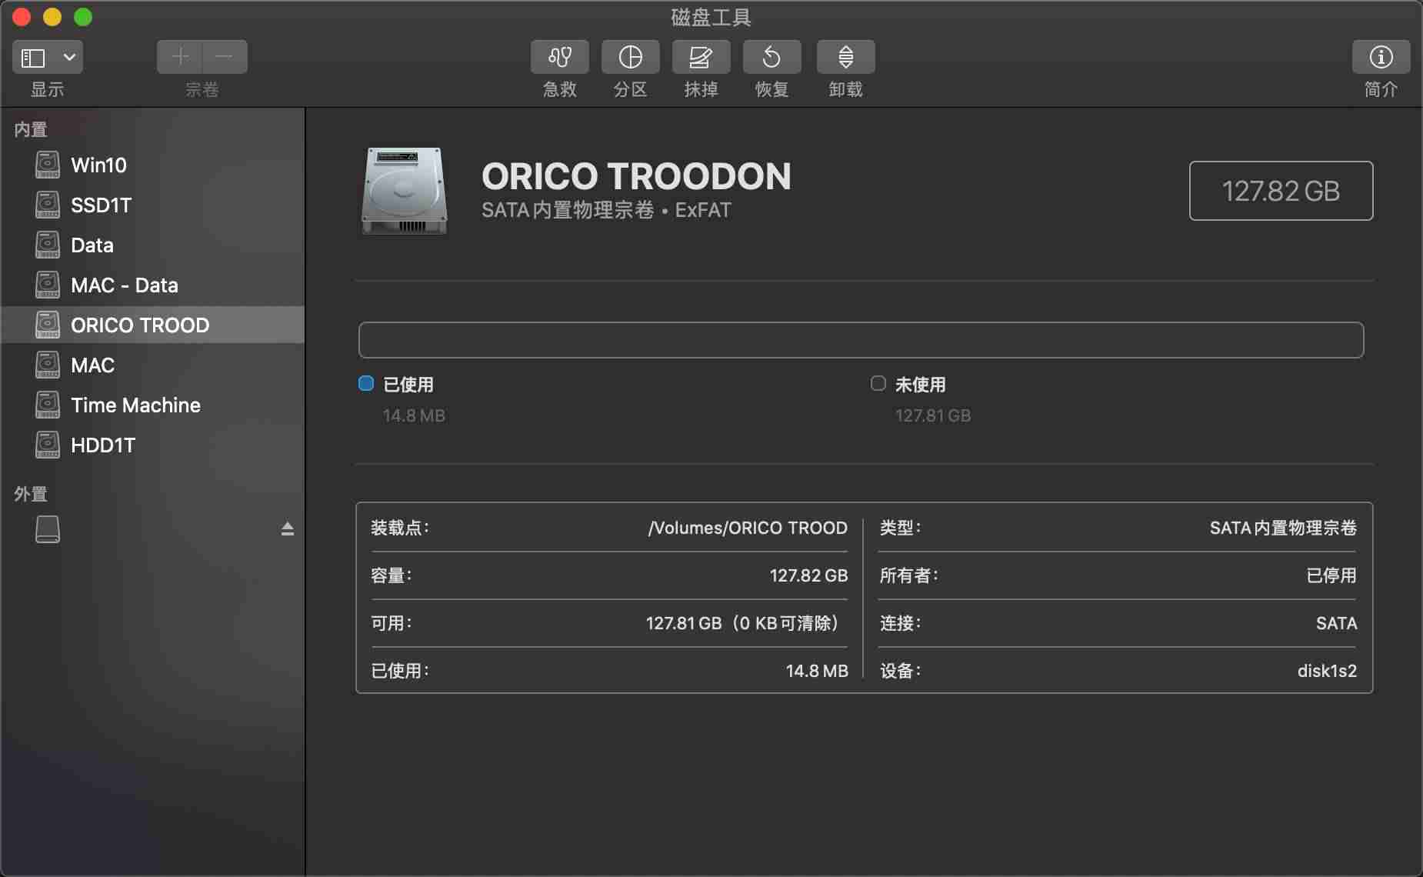This screenshot has width=1423, height=877.
Task: Select the ORICO TROOD sidebar row
Action: pyautogui.click(x=152, y=325)
